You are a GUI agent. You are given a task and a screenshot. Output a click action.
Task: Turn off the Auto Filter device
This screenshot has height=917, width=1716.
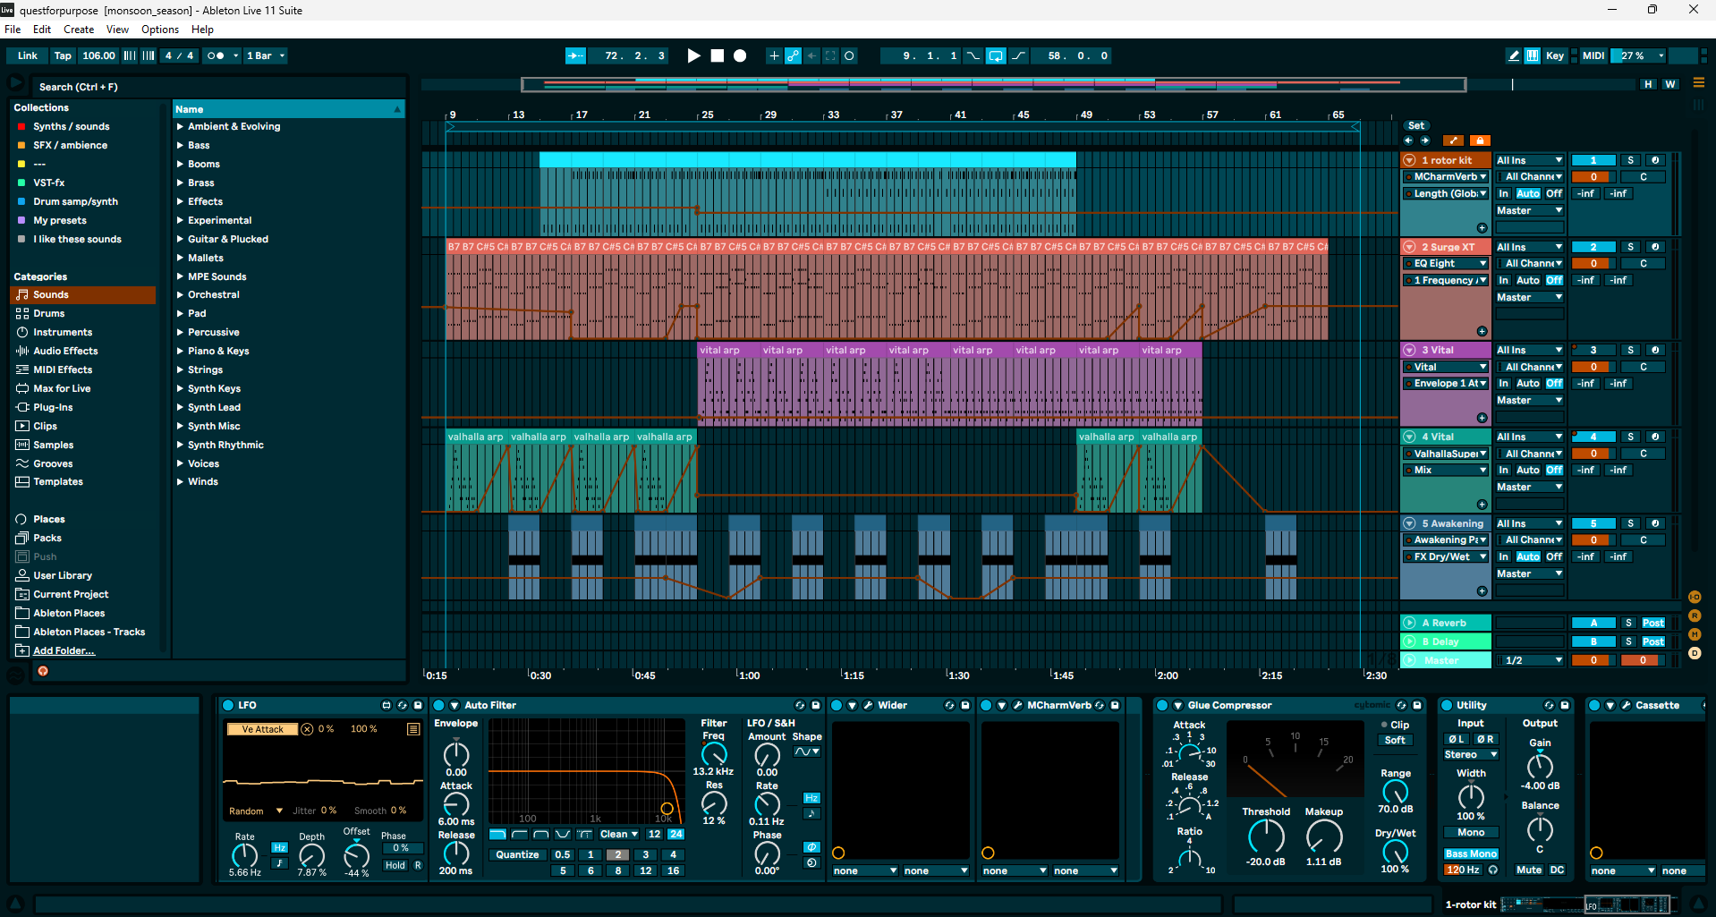pyautogui.click(x=439, y=705)
